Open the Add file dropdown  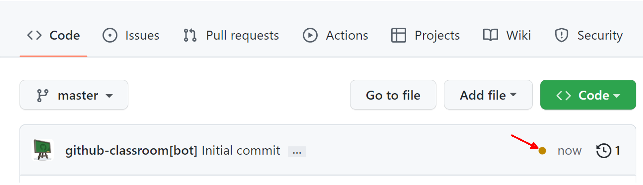488,95
